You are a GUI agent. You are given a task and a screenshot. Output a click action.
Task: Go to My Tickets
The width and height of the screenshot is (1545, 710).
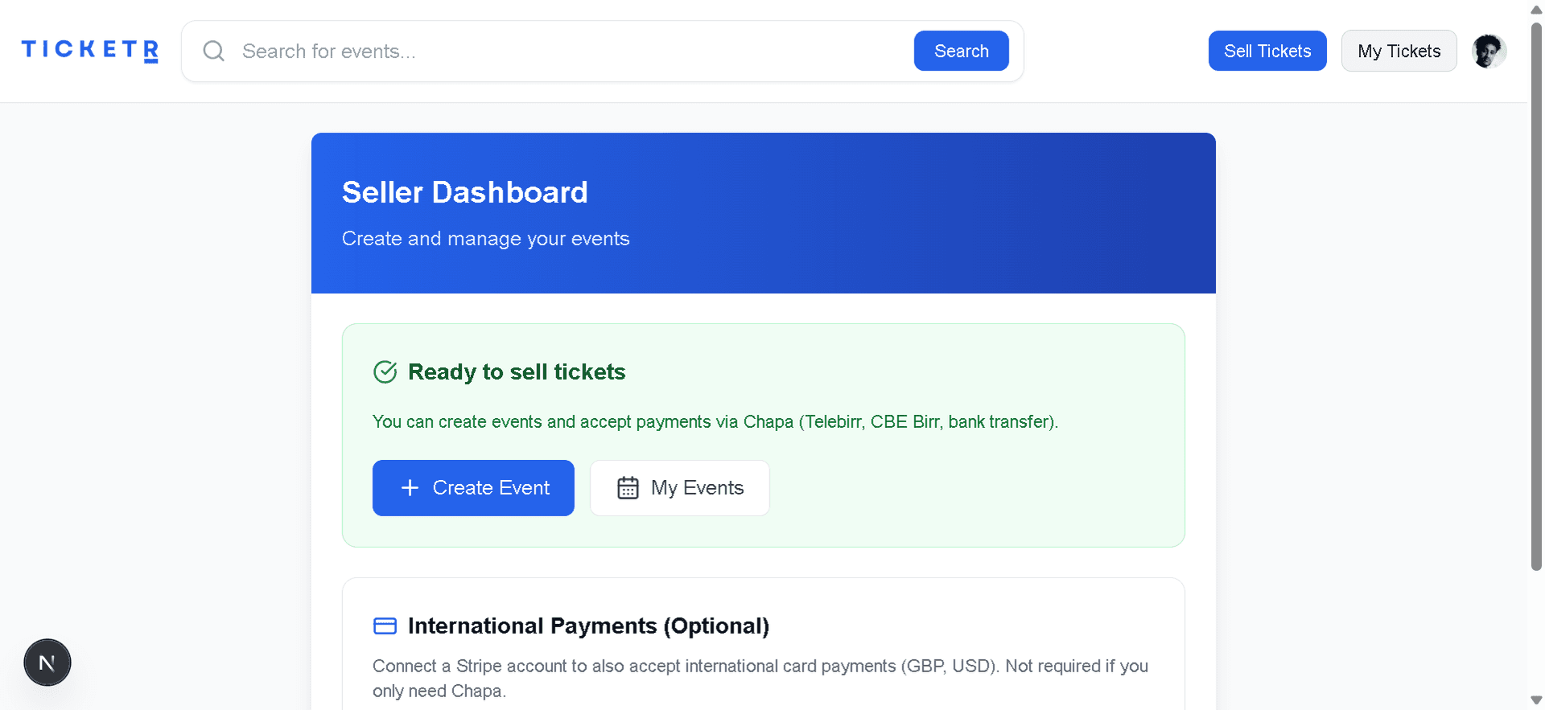pyautogui.click(x=1398, y=51)
